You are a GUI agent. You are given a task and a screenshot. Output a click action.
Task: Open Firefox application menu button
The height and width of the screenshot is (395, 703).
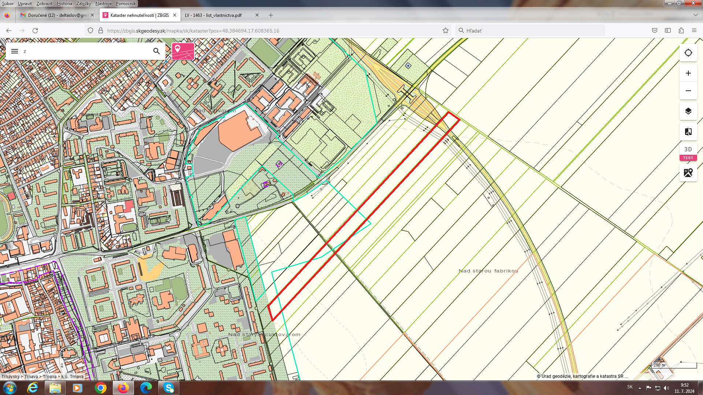(694, 31)
